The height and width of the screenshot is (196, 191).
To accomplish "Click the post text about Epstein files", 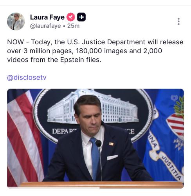I will 95,51.
